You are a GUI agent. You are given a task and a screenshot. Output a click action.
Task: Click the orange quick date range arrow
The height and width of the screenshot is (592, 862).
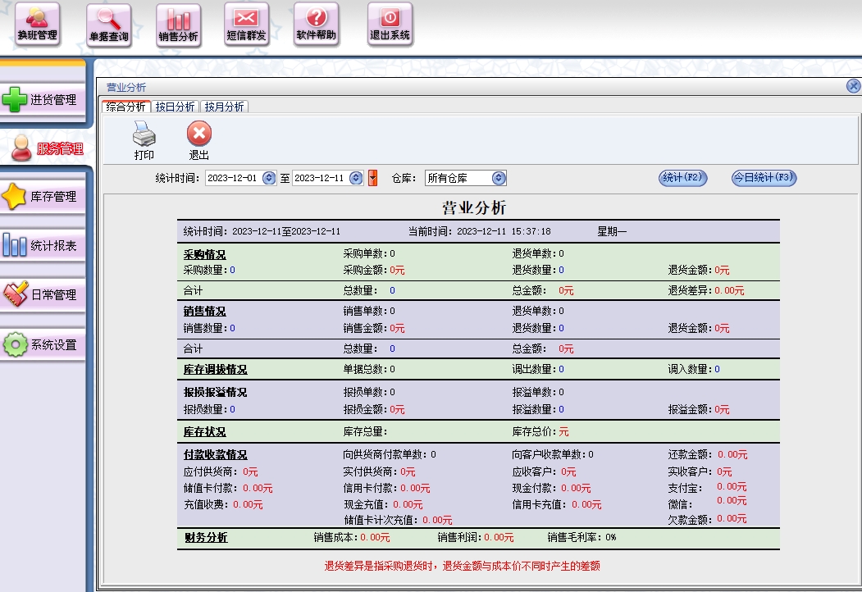point(372,178)
